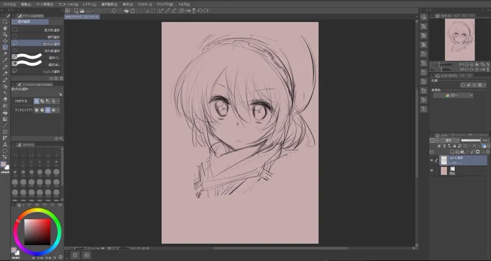Screen dimensions: 491x261
Task: Toggle visibility of the Paper layer
Action: click(x=432, y=171)
